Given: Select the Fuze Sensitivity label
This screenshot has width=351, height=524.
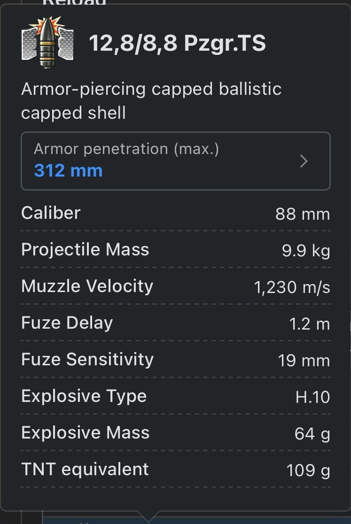Looking at the screenshot, I should 87,359.
